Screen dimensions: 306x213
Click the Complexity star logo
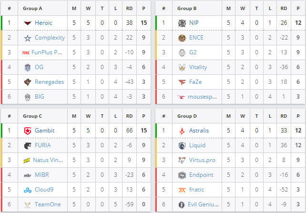28,38
